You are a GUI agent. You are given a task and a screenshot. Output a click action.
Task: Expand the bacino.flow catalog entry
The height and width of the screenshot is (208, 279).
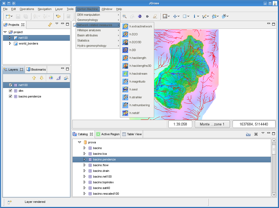pyautogui.click(x=84, y=165)
